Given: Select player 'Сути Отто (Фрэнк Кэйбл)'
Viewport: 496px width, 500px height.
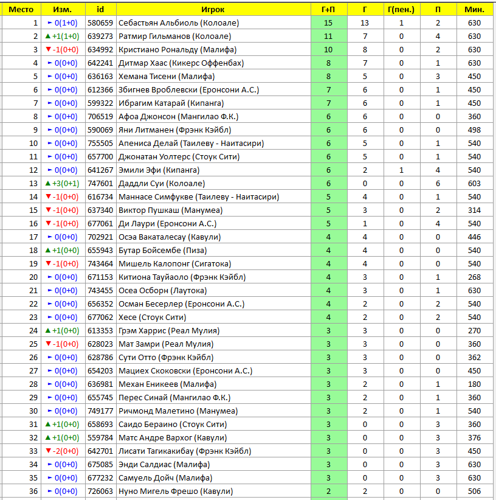Looking at the screenshot, I should click(x=167, y=358).
